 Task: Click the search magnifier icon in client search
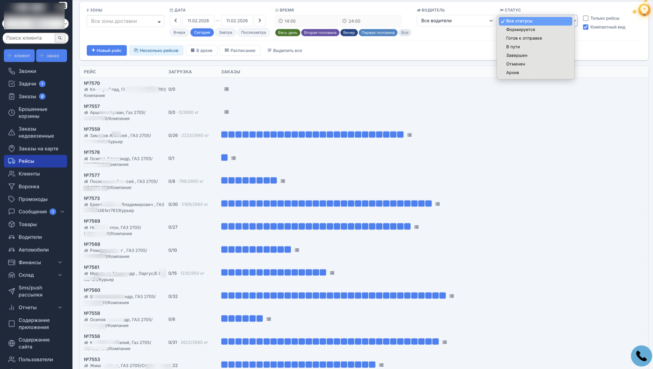click(60, 38)
